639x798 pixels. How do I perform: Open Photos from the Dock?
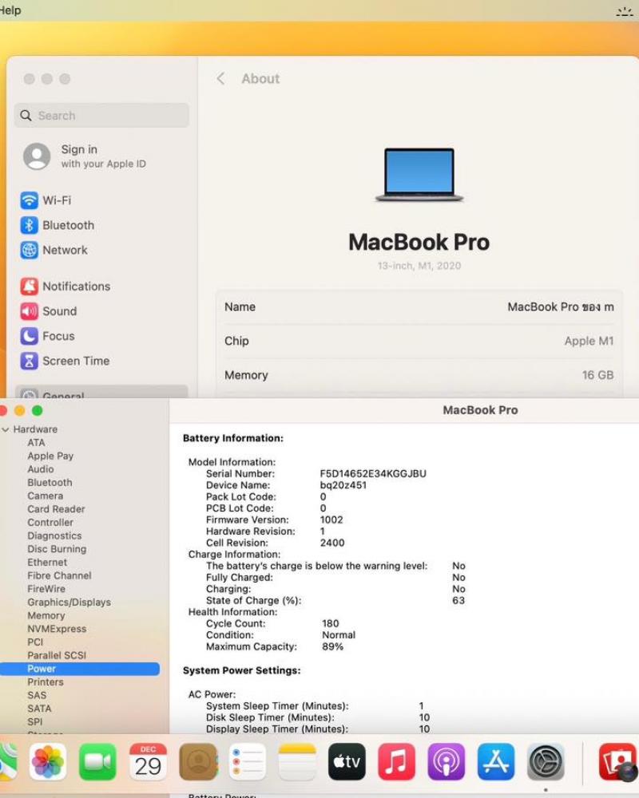47,762
